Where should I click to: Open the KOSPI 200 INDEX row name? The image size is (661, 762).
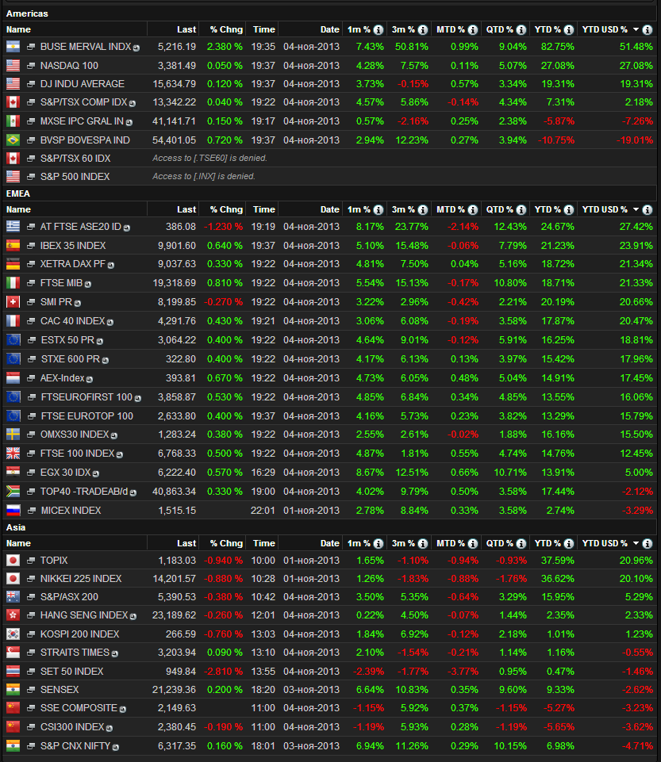pyautogui.click(x=80, y=634)
